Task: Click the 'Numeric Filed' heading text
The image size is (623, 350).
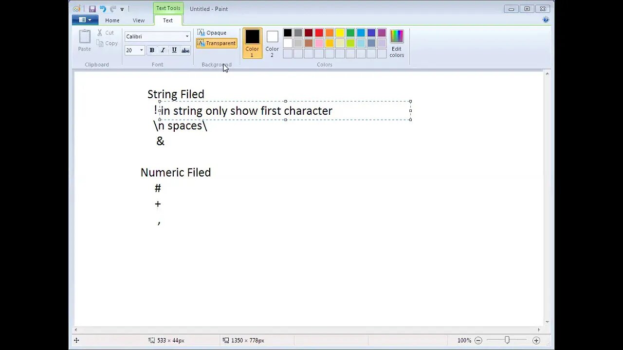Action: click(176, 172)
